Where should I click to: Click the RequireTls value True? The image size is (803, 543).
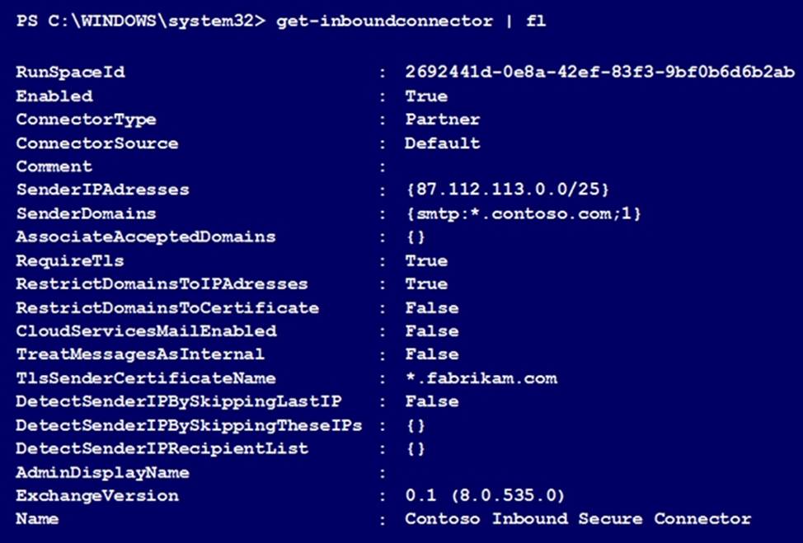426,261
